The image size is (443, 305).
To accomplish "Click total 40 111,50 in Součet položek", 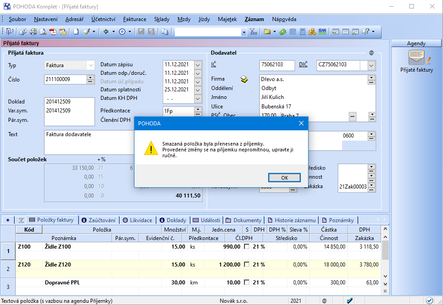I will coord(188,196).
